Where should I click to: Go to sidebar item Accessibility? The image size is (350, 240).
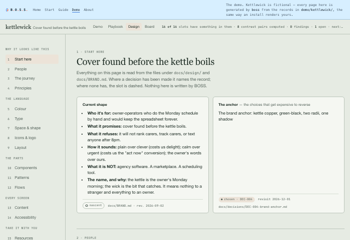tap(32, 217)
